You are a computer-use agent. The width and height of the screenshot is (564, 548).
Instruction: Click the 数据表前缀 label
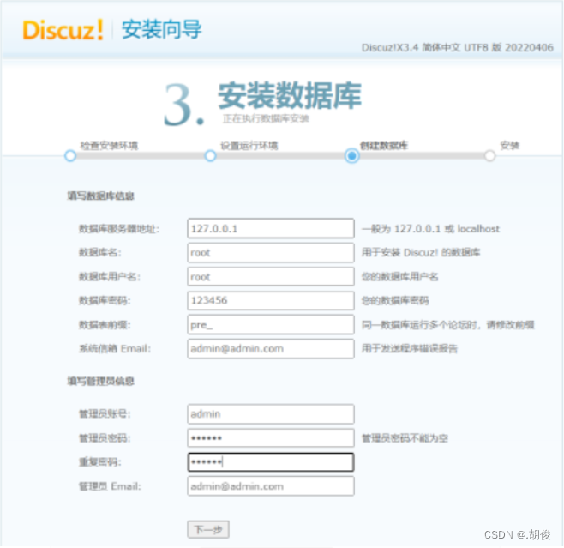click(x=105, y=325)
